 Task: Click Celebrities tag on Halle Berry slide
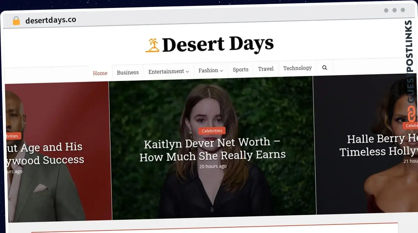tap(411, 126)
